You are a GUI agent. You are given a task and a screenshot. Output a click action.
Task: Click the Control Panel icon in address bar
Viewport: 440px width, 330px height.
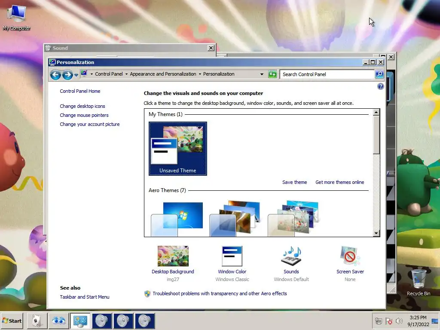[x=84, y=73]
